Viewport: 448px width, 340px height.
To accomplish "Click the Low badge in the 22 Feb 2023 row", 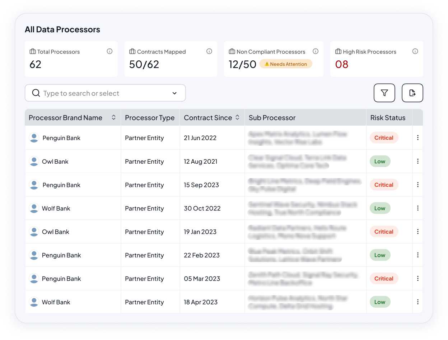I will point(380,255).
